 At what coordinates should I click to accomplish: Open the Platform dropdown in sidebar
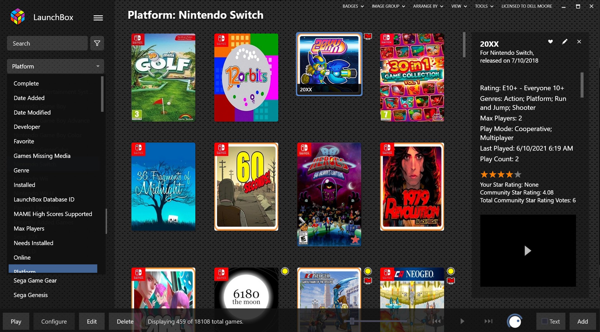coord(56,66)
